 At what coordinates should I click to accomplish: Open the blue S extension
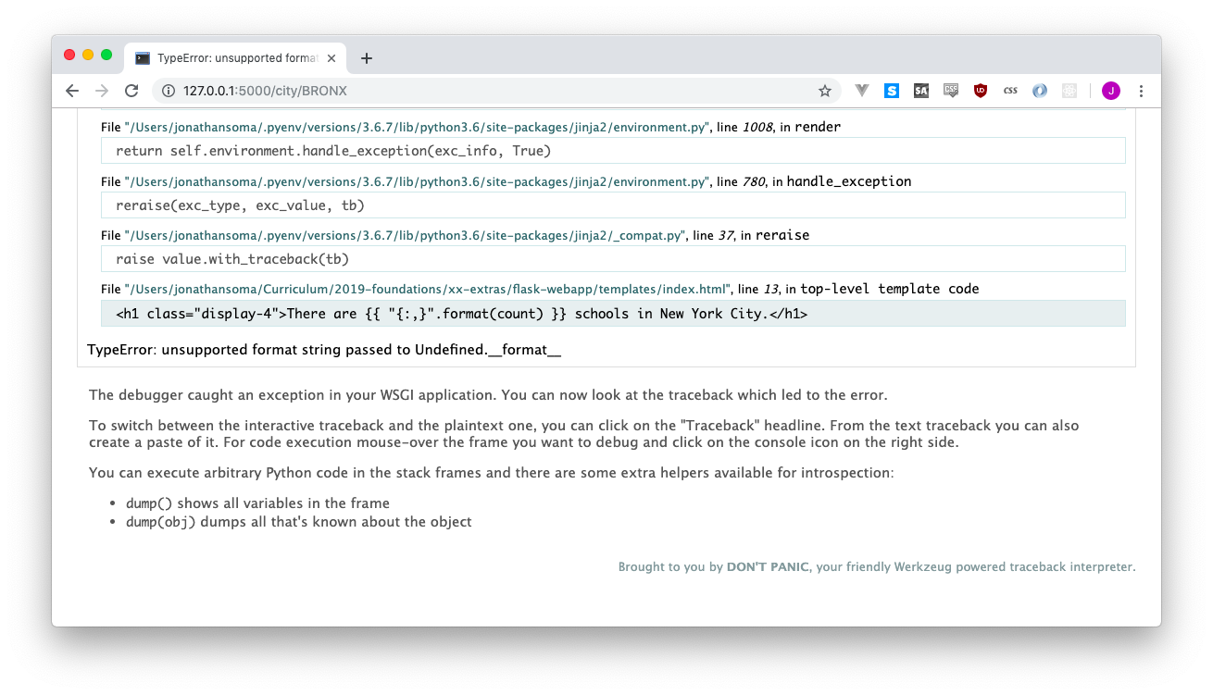point(892,91)
